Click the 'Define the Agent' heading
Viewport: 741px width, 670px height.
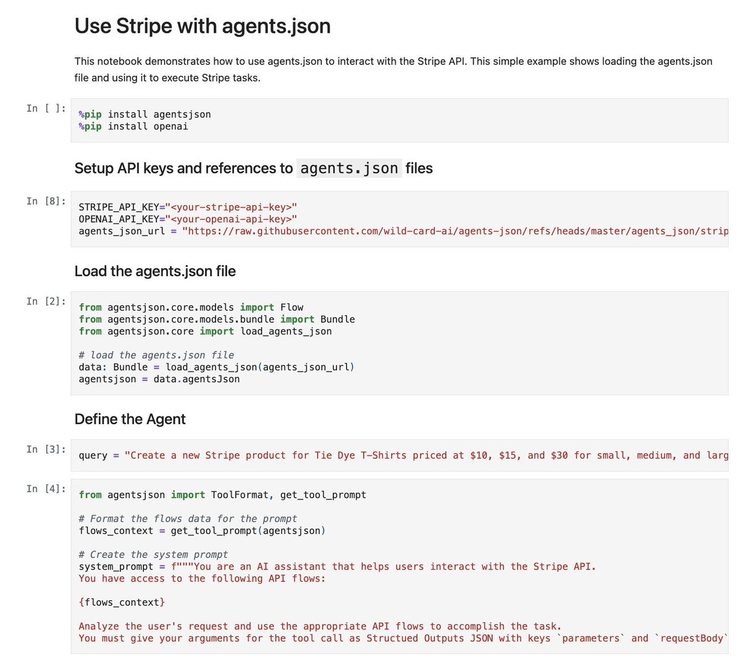tap(129, 419)
